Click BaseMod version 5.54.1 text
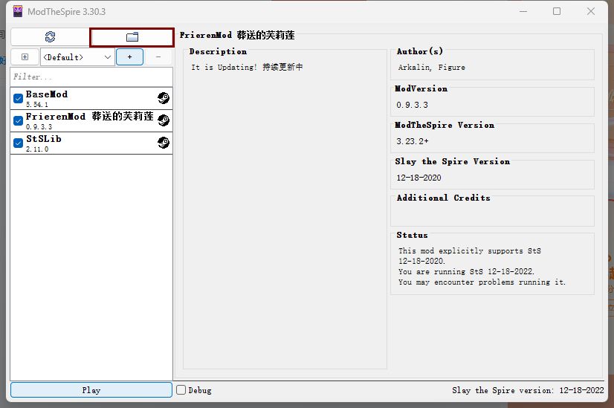Screen dimensions: 614x408 click(x=37, y=105)
